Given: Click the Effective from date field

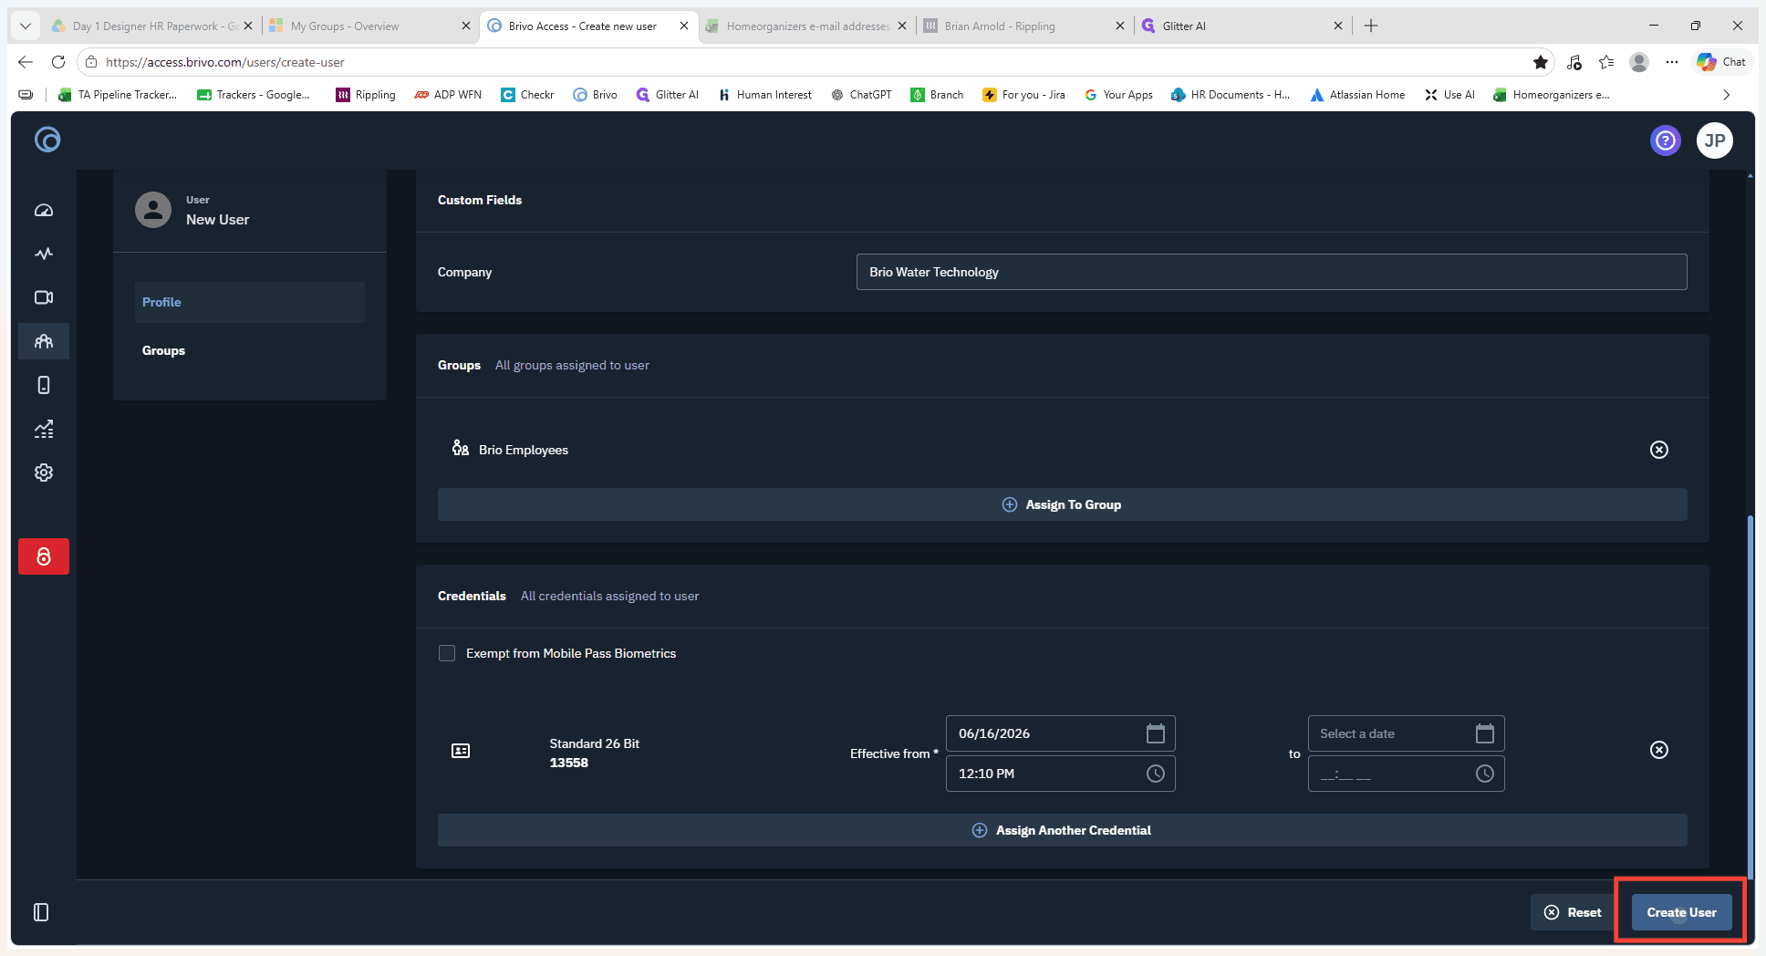Looking at the screenshot, I should pyautogui.click(x=1060, y=733).
